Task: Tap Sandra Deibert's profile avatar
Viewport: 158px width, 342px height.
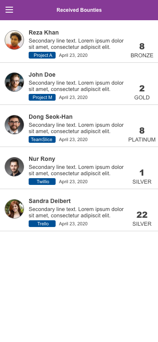Action: [x=14, y=209]
